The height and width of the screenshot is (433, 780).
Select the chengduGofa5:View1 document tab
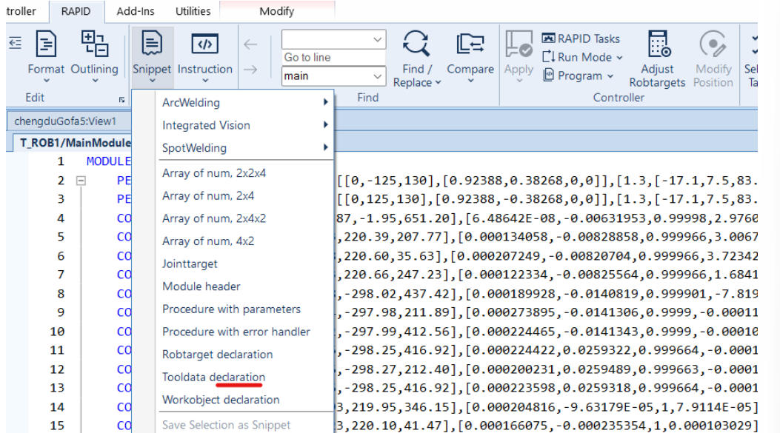tap(65, 121)
